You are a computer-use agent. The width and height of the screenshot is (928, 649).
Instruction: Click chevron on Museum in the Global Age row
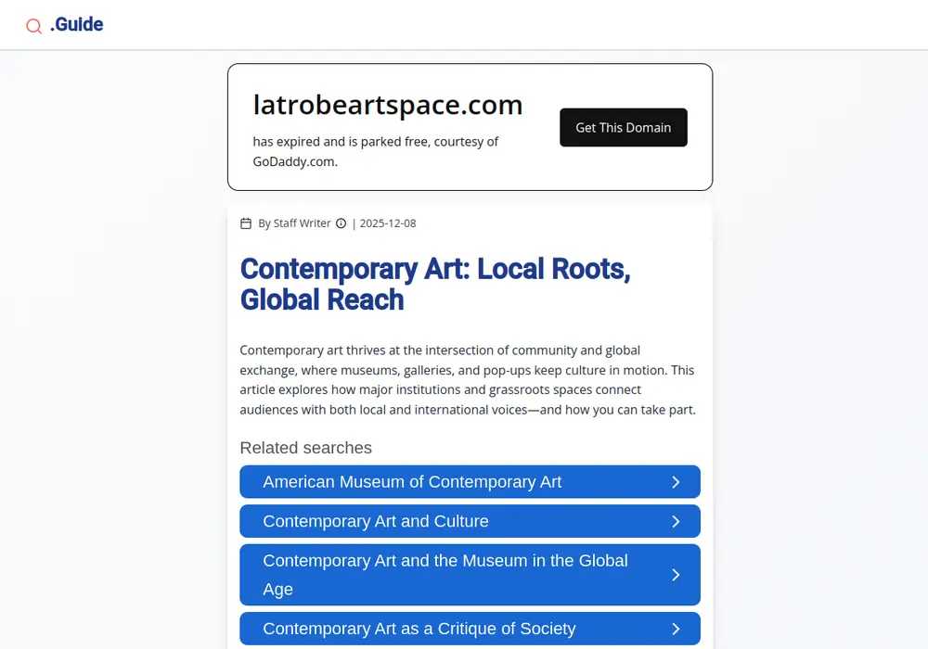(x=676, y=575)
